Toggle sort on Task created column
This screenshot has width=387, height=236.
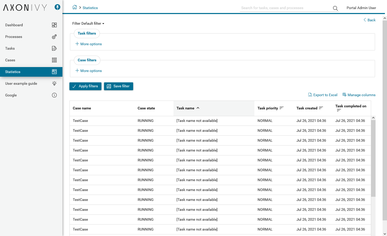coord(321,108)
